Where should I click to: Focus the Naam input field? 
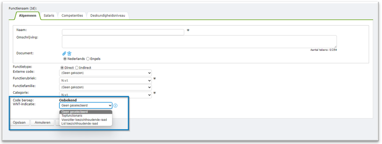[123, 32]
